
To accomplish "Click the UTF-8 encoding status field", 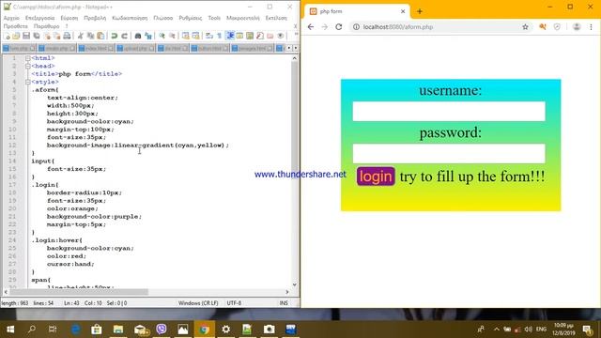I will (234, 302).
